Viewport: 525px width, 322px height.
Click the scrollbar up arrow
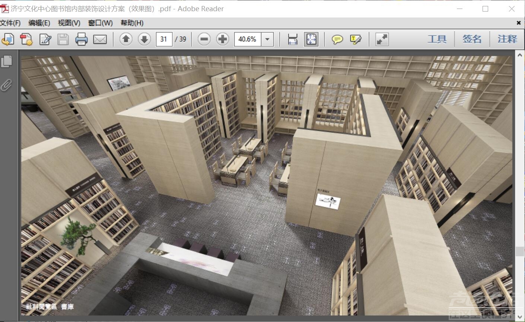520,55
